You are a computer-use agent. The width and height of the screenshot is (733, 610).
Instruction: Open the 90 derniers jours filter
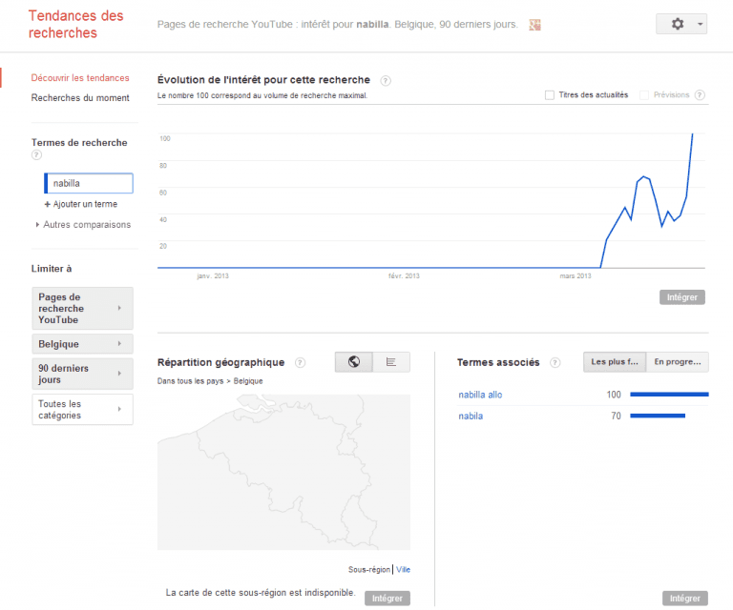click(x=82, y=374)
